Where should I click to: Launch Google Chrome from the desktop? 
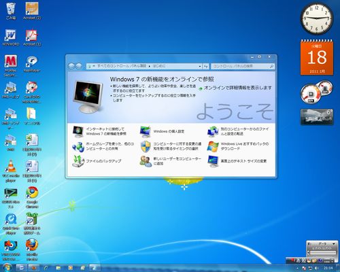[32, 197]
